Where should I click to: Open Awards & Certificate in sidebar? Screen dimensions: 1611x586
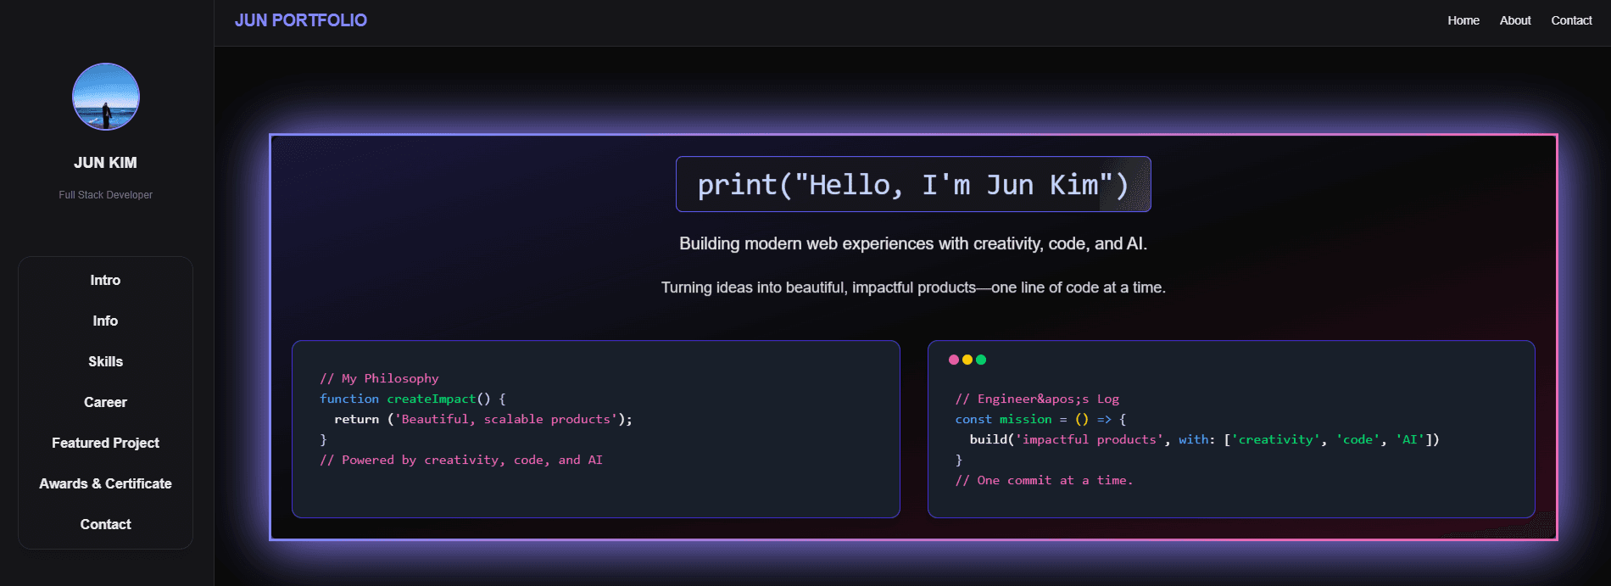105,483
